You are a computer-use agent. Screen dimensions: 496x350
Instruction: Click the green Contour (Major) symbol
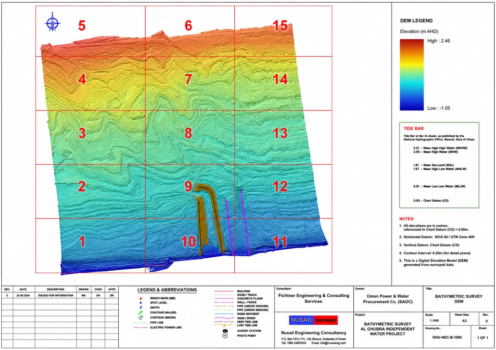point(141,312)
